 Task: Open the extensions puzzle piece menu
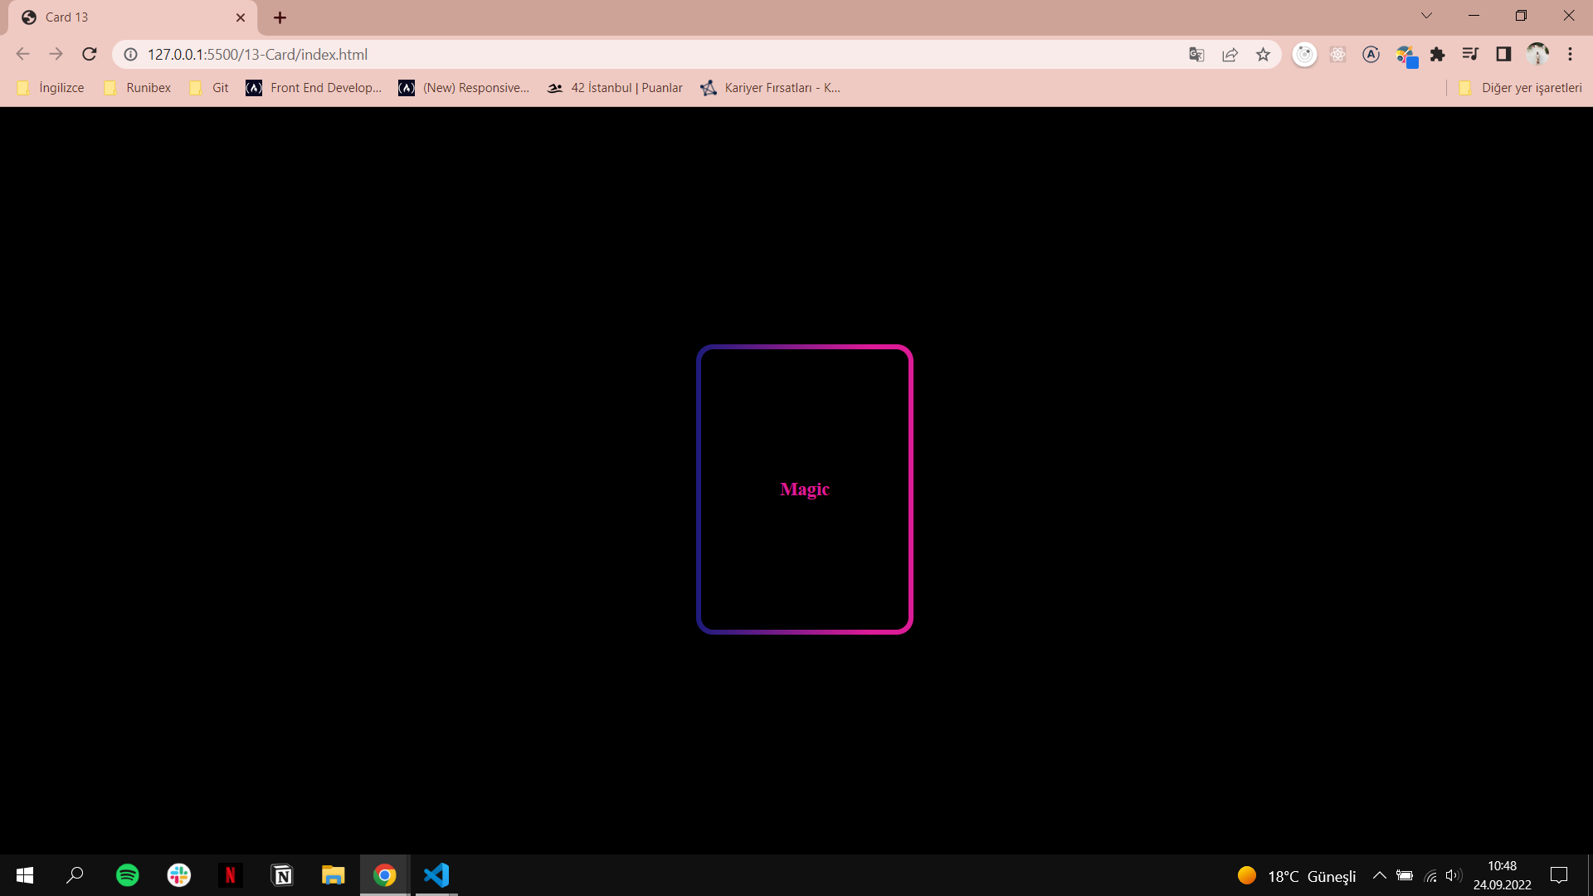[x=1438, y=54]
